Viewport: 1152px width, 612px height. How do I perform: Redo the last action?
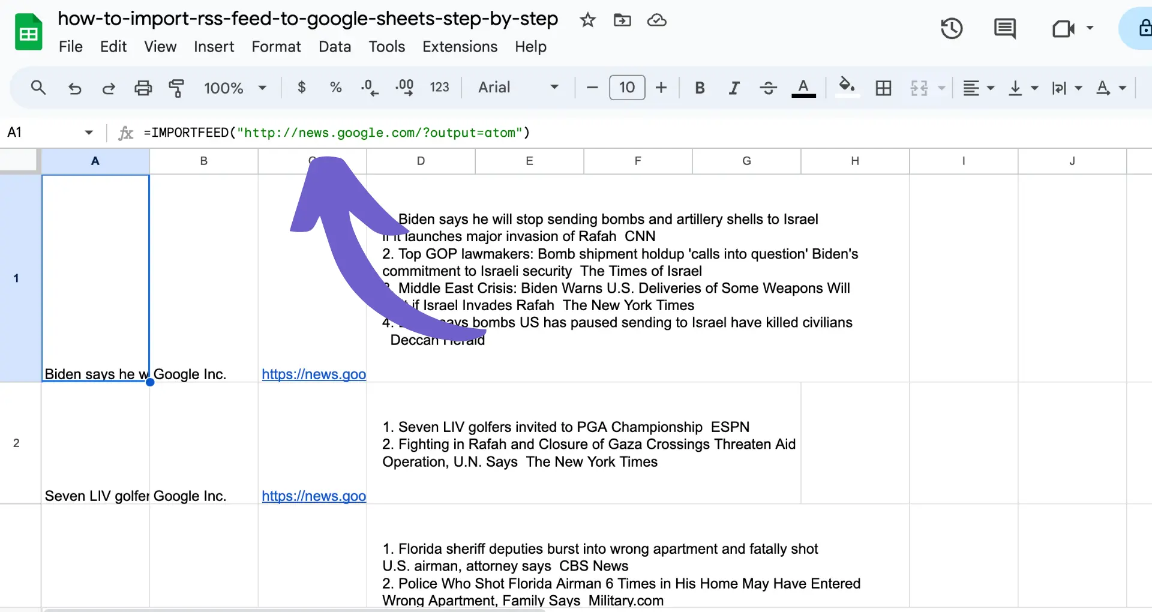pos(109,88)
